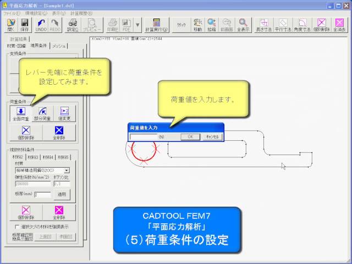Screen dimensions: 352x264
Task: Click the 全消去 erase-all toolbar icon
Action: click(x=339, y=25)
